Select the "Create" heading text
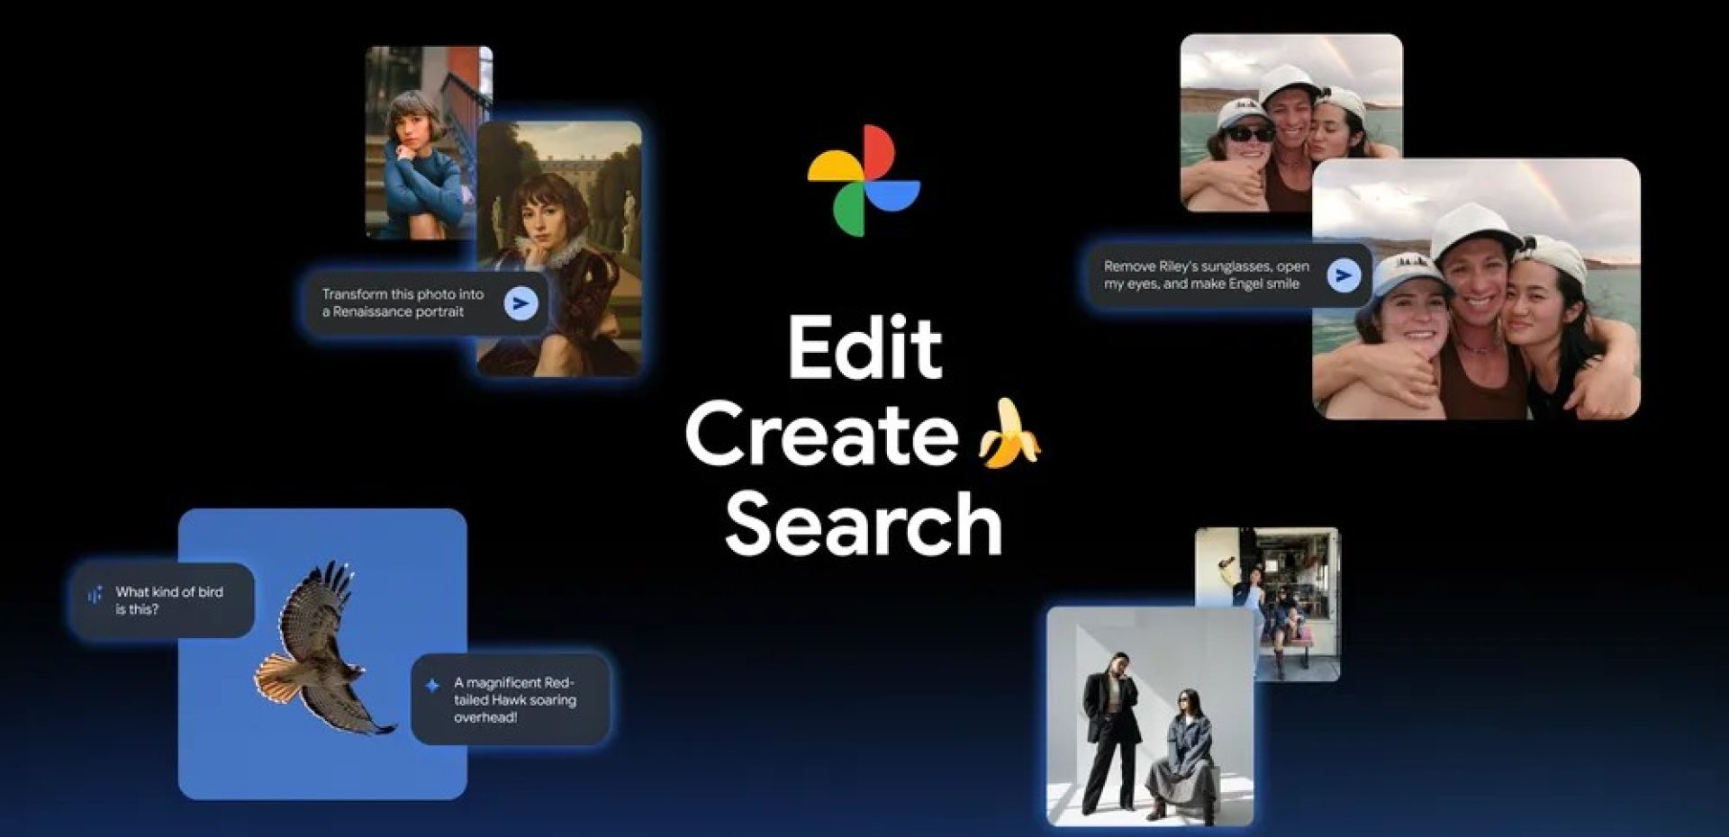The width and height of the screenshot is (1729, 837). click(x=821, y=435)
